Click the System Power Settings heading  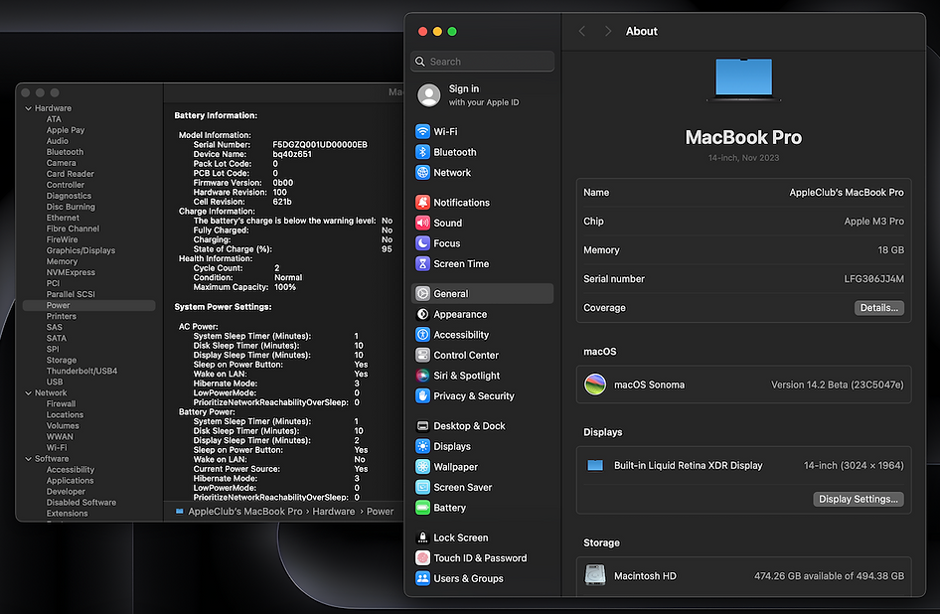pyautogui.click(x=223, y=306)
